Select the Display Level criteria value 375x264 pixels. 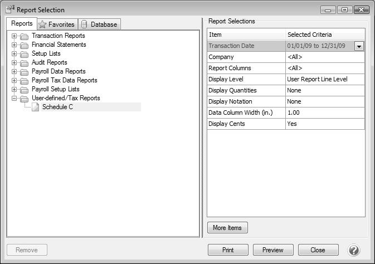324,79
